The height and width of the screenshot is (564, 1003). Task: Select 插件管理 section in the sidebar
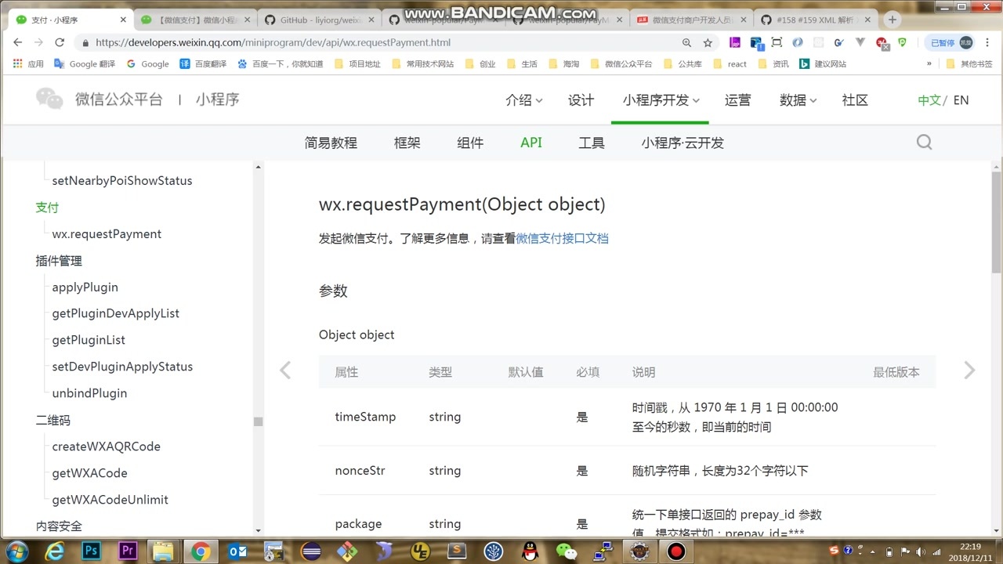pos(59,260)
